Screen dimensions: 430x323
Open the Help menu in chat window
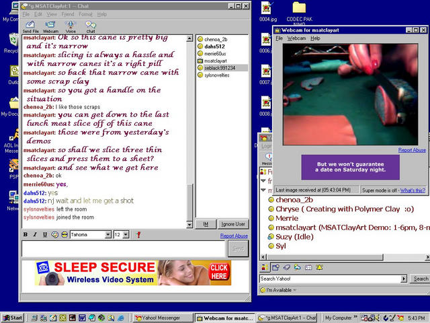click(x=101, y=14)
